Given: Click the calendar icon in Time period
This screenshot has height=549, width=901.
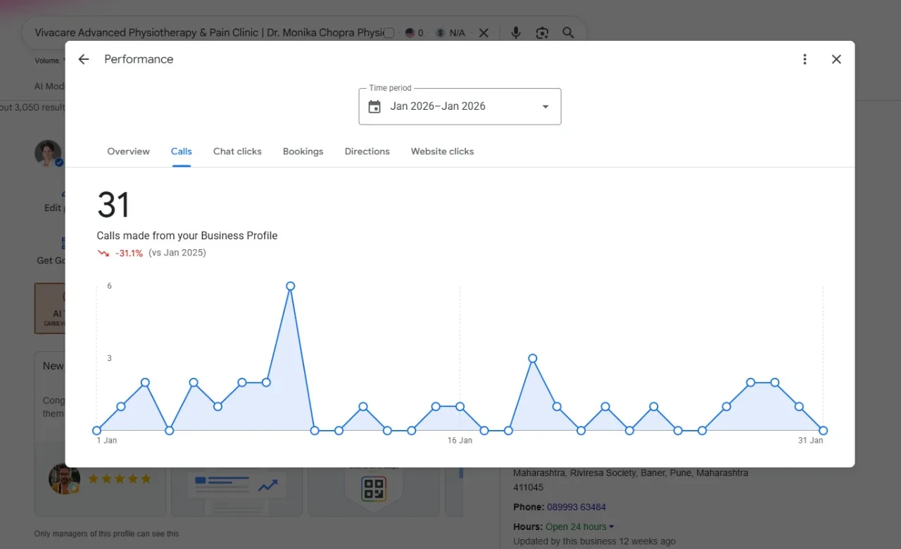Looking at the screenshot, I should coord(374,106).
